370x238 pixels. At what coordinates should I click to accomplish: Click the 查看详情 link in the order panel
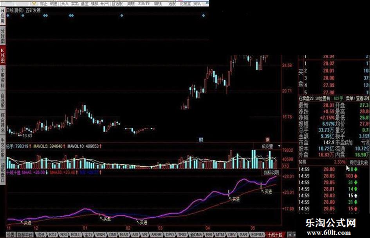click(362, 98)
